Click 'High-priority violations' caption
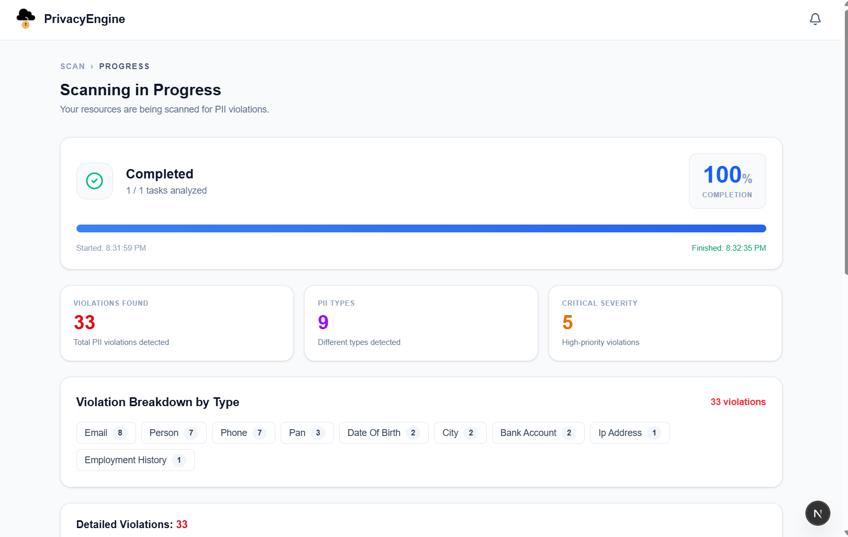The height and width of the screenshot is (537, 848). pos(600,342)
